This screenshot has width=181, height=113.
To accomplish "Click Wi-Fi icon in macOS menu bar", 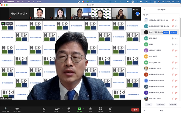I will click(x=147, y=2).
